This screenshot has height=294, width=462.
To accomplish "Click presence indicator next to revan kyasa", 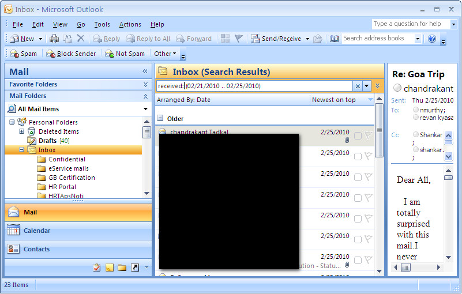I will pos(416,117).
